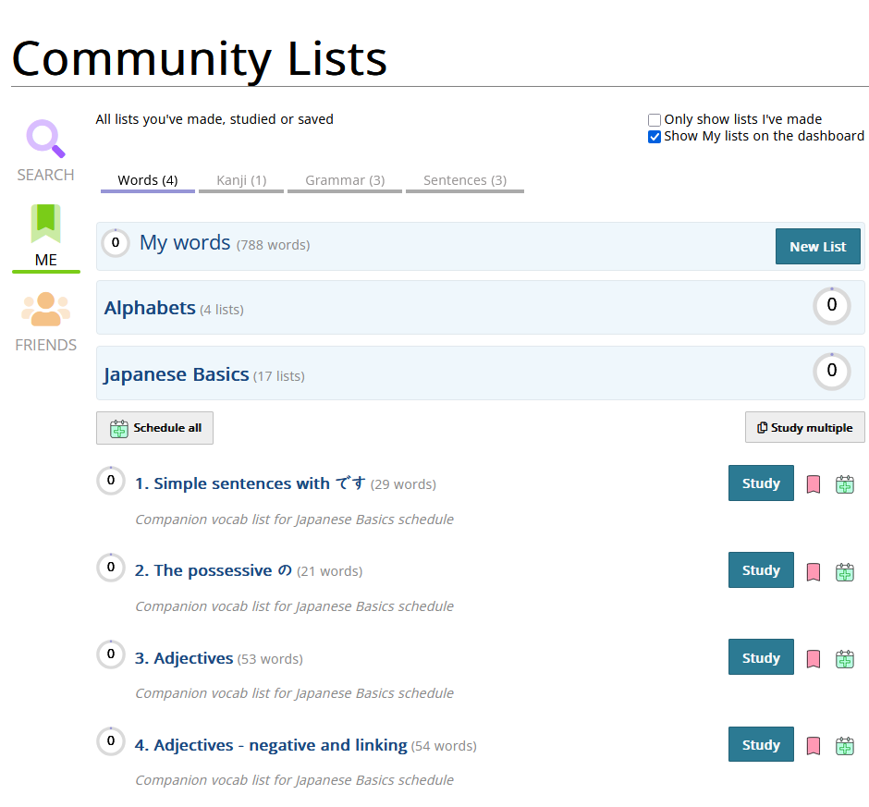
Task: Expand the Alphabets list group
Action: coord(150,308)
